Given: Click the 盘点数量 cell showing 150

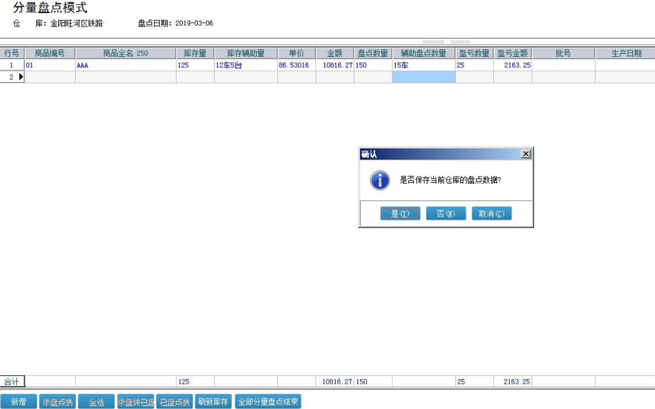Looking at the screenshot, I should (x=372, y=65).
